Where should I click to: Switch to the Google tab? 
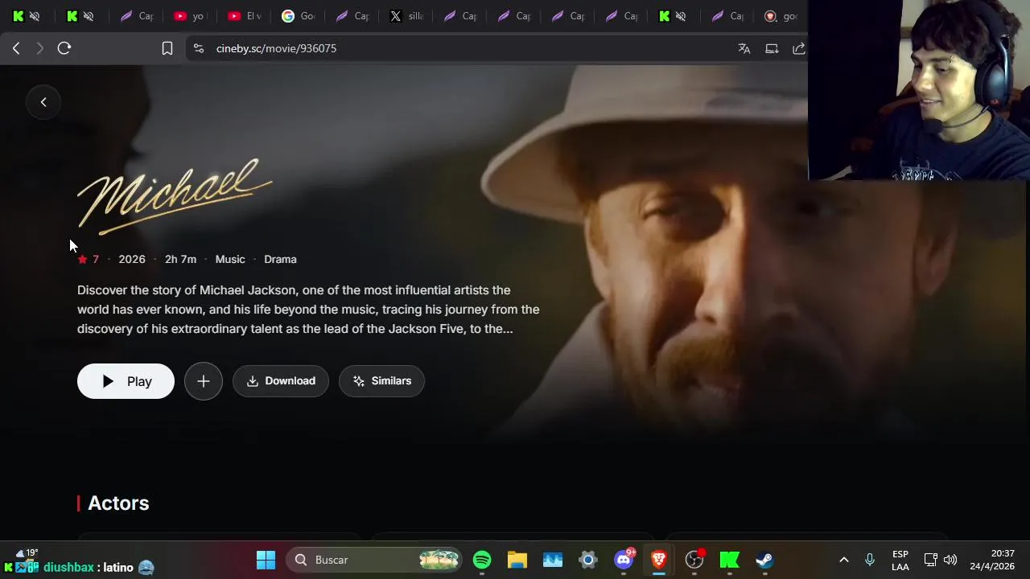click(299, 16)
